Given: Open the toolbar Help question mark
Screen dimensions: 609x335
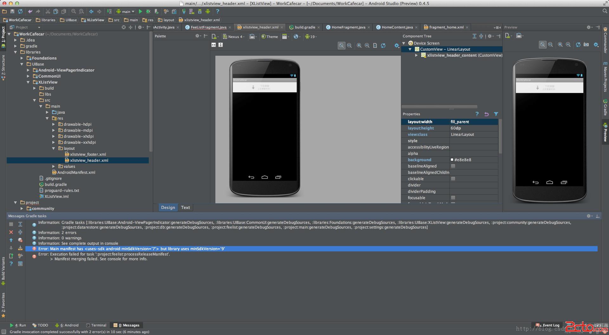Looking at the screenshot, I should (x=217, y=11).
